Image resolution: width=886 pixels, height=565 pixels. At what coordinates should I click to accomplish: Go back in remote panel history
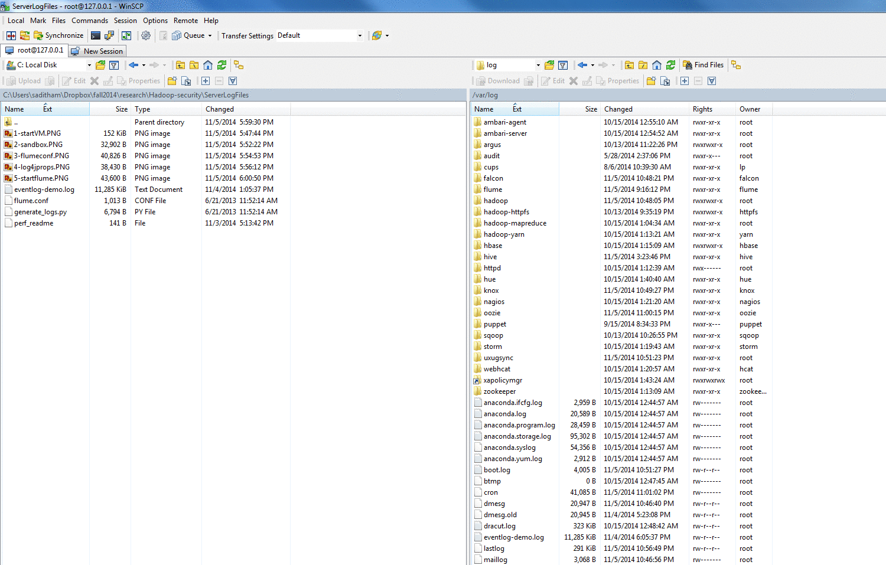click(x=582, y=65)
